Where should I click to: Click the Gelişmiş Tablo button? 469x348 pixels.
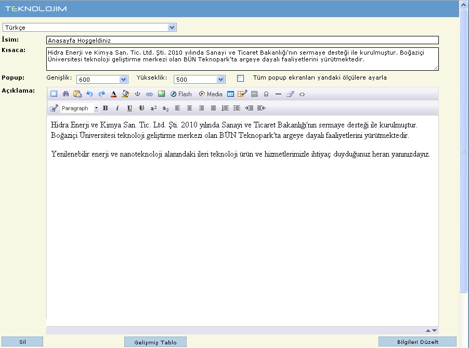[x=155, y=342]
